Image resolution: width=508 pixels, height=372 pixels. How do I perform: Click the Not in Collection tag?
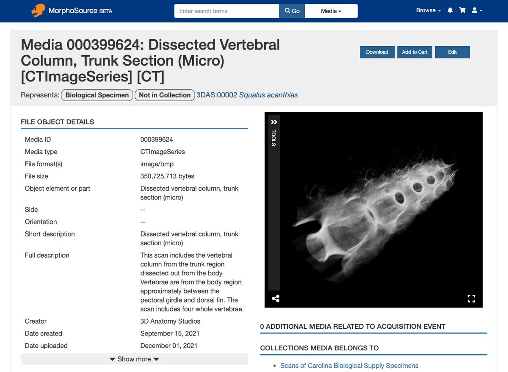[x=165, y=95]
